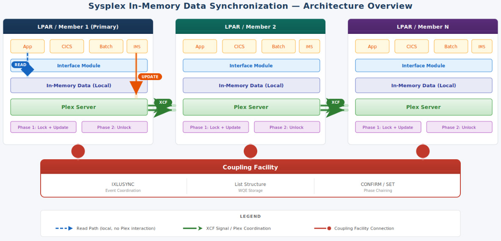Click the App box in Member 1
This screenshot has width=501, height=241.
point(28,46)
